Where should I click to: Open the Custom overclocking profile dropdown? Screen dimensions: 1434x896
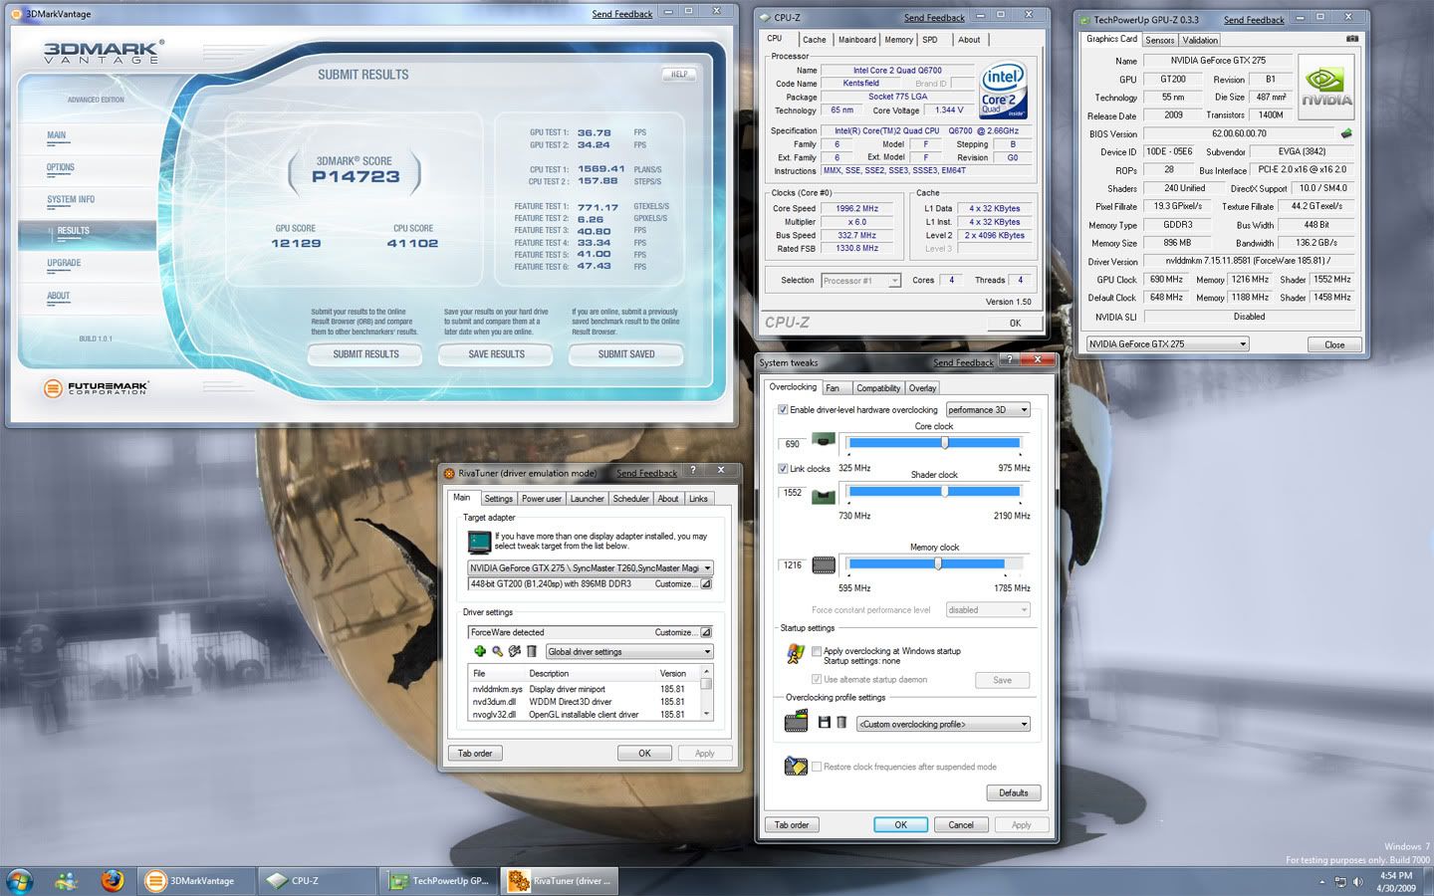pyautogui.click(x=943, y=724)
